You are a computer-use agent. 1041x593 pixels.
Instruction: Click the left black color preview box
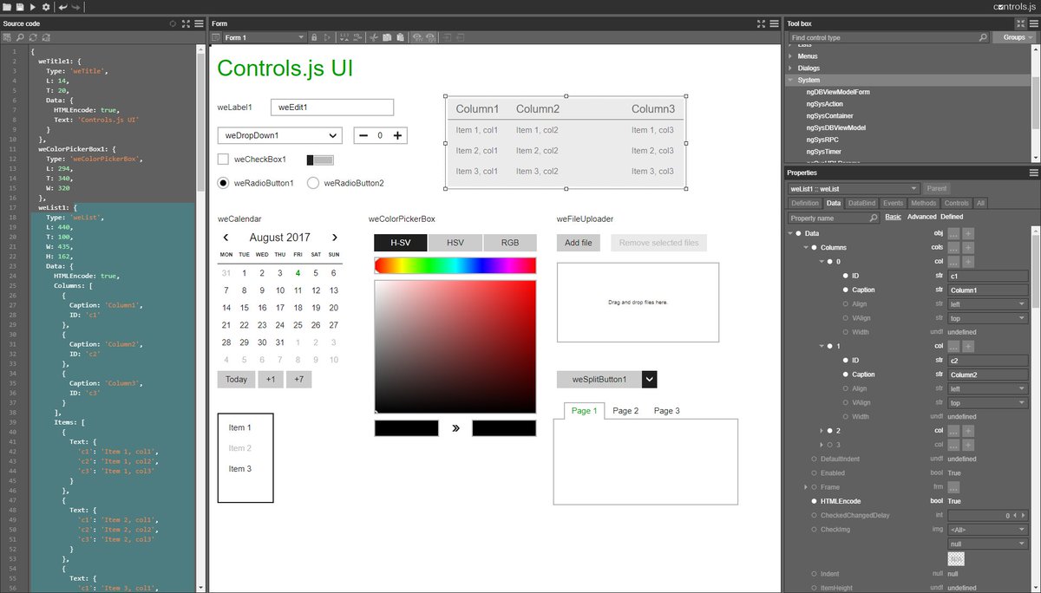[407, 428]
